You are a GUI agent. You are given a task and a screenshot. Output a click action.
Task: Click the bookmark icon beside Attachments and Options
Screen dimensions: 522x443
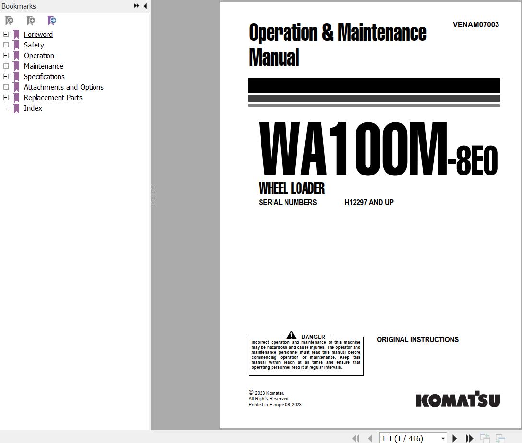[16, 87]
